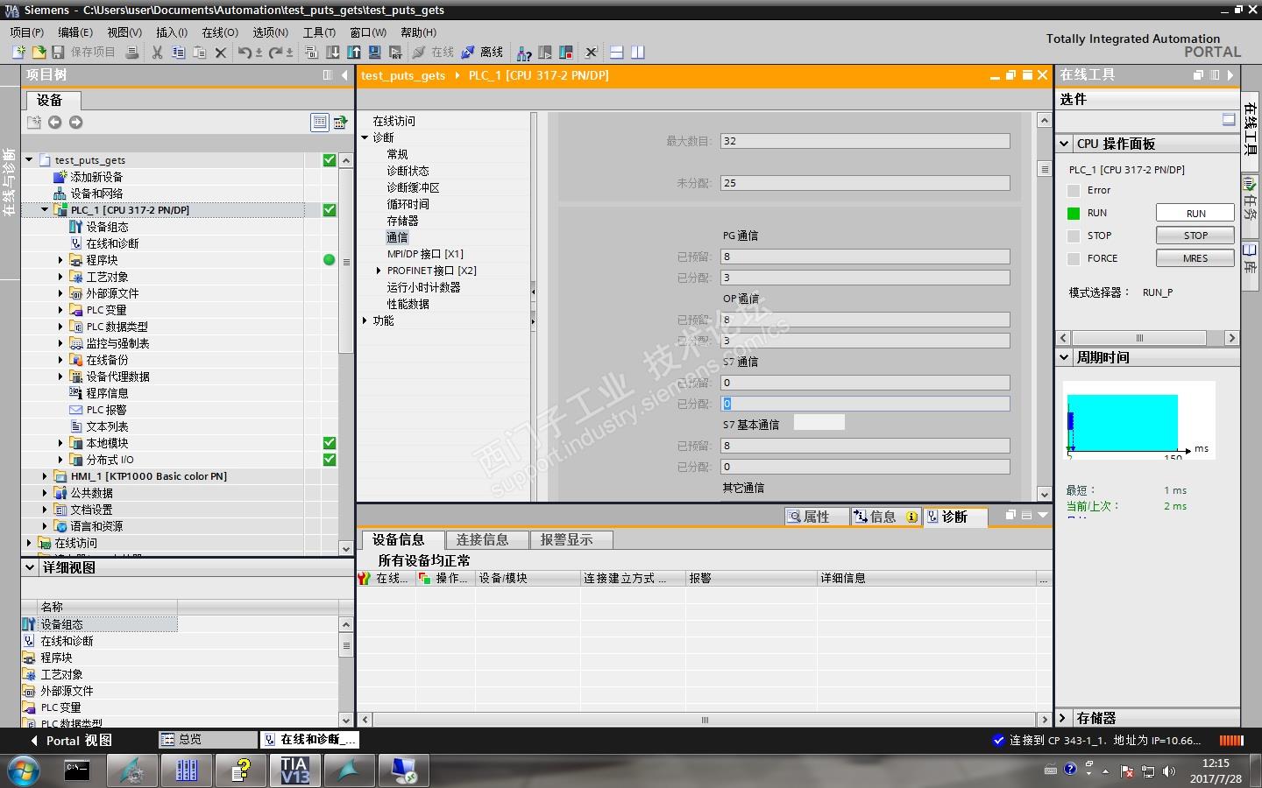Image resolution: width=1262 pixels, height=788 pixels.
Task: Click the Print icon in the toolbar
Action: coord(132,53)
